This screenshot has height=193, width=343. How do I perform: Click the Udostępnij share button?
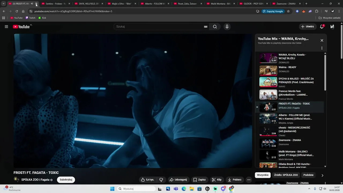point(178,180)
